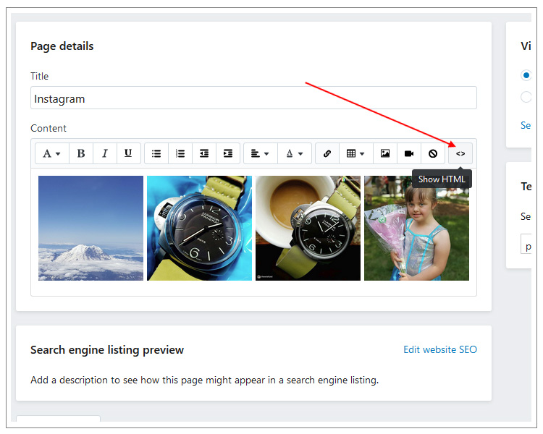Insert a numbered list
543x434 pixels.
pyautogui.click(x=180, y=153)
